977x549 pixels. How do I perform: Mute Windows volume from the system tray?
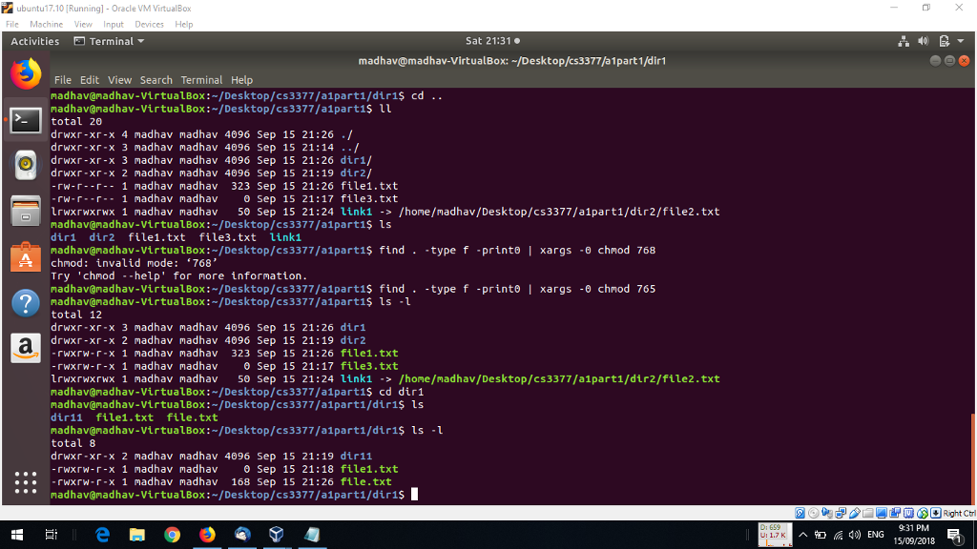(x=855, y=535)
